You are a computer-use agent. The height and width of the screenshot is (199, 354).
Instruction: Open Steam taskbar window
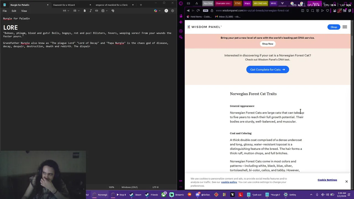point(136,195)
